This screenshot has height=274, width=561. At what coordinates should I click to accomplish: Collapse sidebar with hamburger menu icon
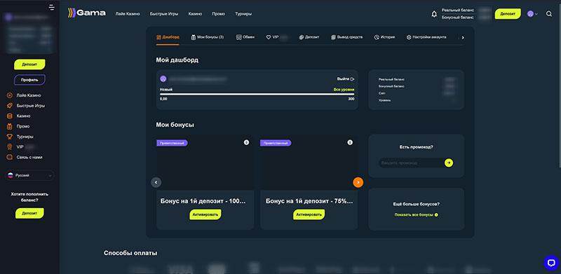point(52,7)
